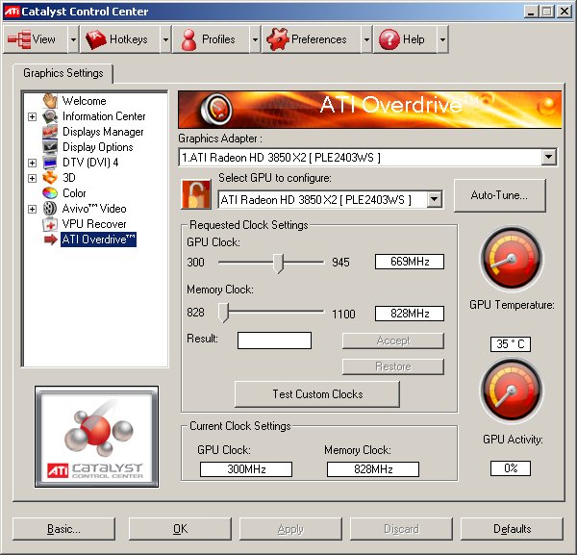Open the Hotkeys dropdown arrow

165,39
